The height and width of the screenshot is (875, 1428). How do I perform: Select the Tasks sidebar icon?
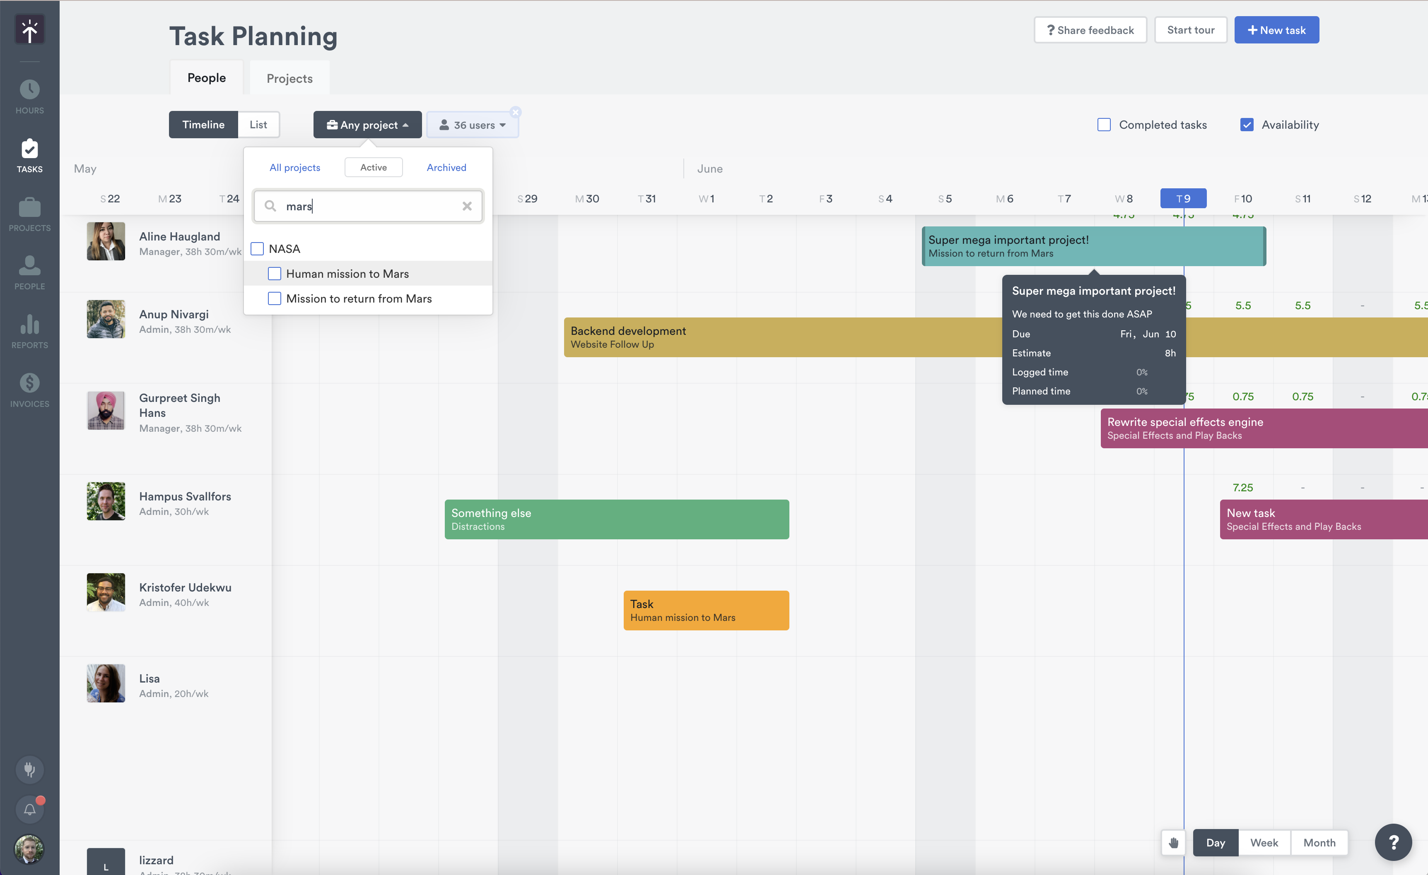coord(29,155)
